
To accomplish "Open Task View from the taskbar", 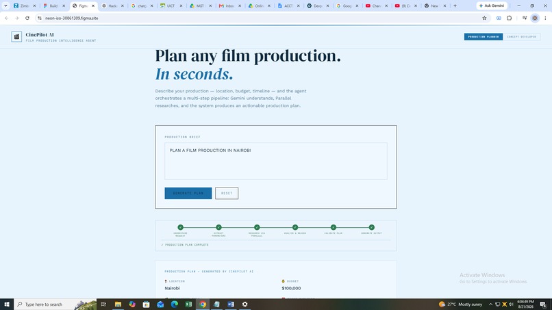I will click(x=103, y=304).
